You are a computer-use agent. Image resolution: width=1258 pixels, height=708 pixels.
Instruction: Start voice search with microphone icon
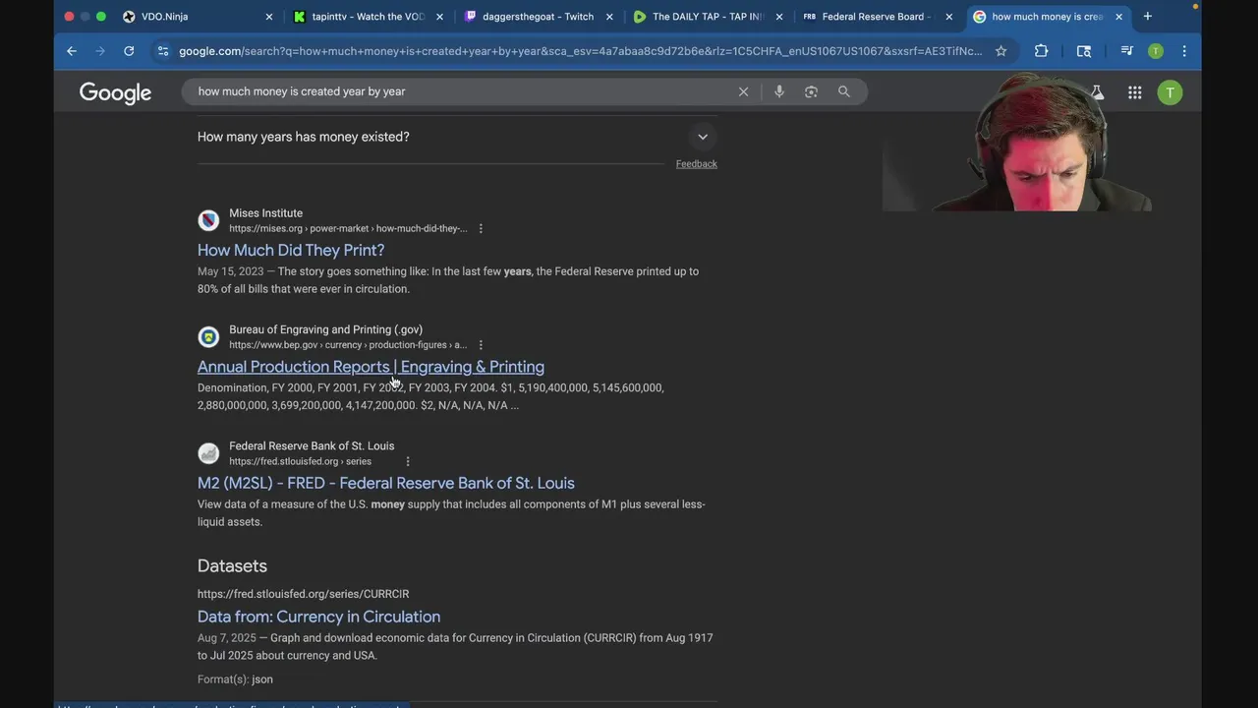click(778, 91)
